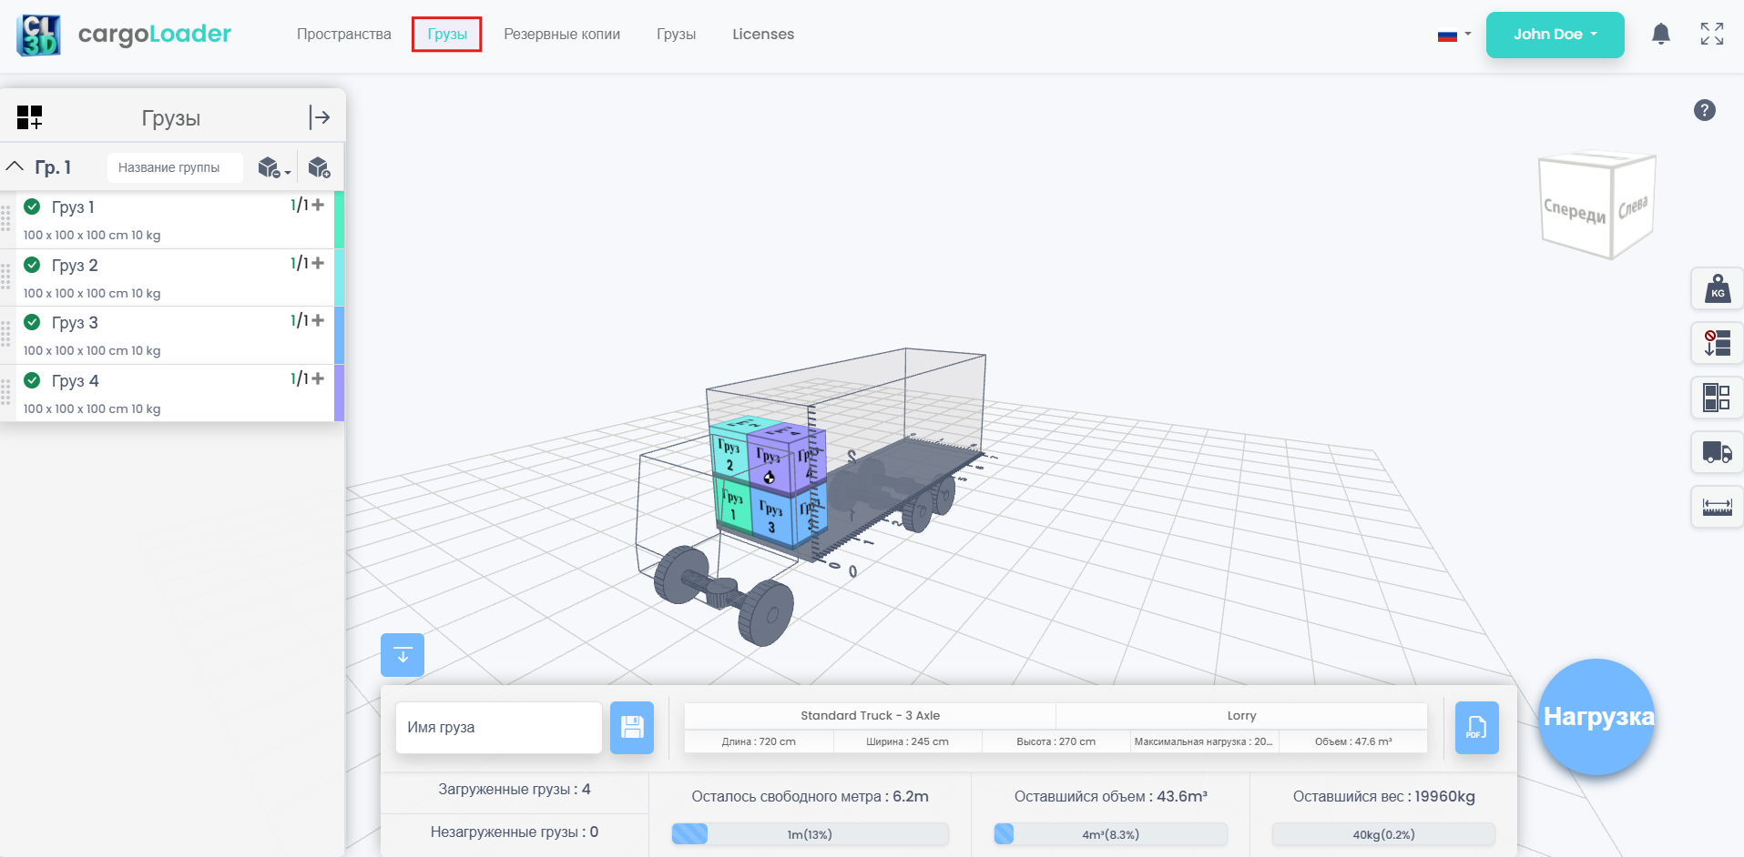Image resolution: width=1744 pixels, height=857 pixels.
Task: Open the language flag dropdown
Action: (1453, 35)
